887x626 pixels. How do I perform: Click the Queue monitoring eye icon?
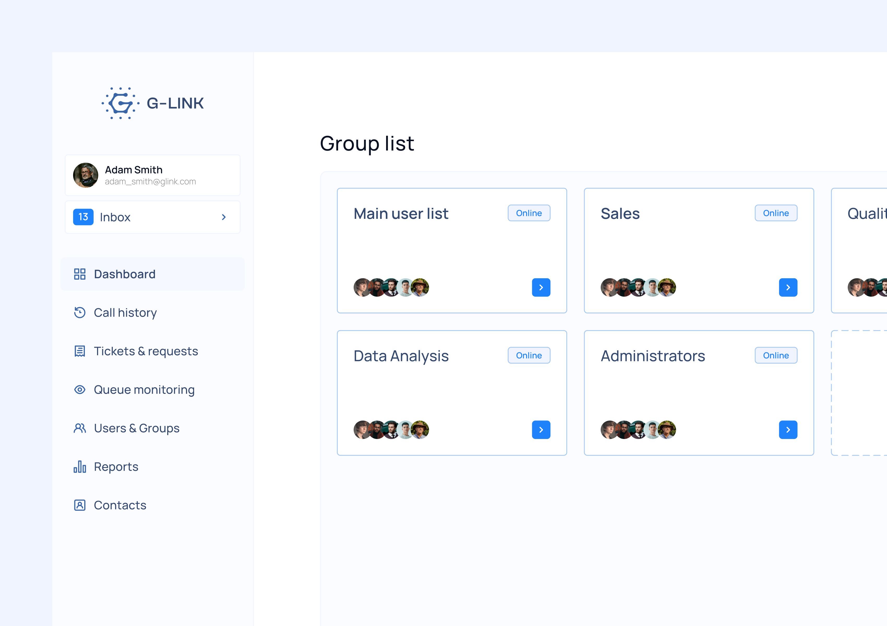(80, 389)
